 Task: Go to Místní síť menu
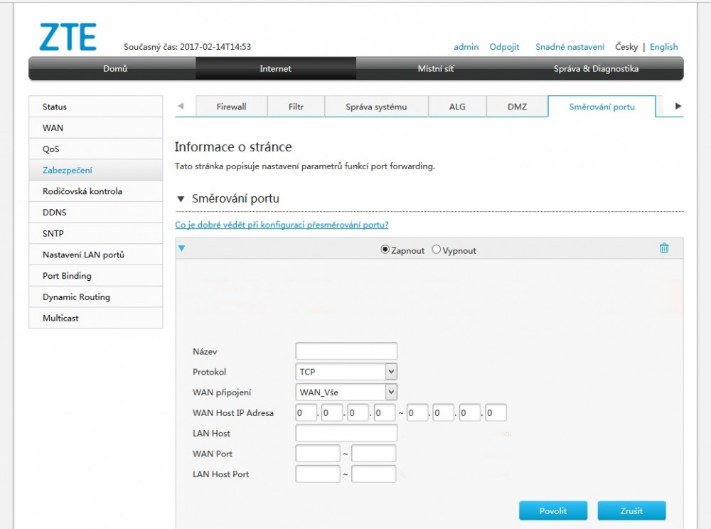point(436,69)
